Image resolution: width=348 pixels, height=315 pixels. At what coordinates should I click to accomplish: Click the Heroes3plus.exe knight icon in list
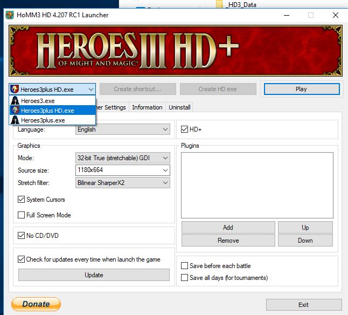click(15, 120)
